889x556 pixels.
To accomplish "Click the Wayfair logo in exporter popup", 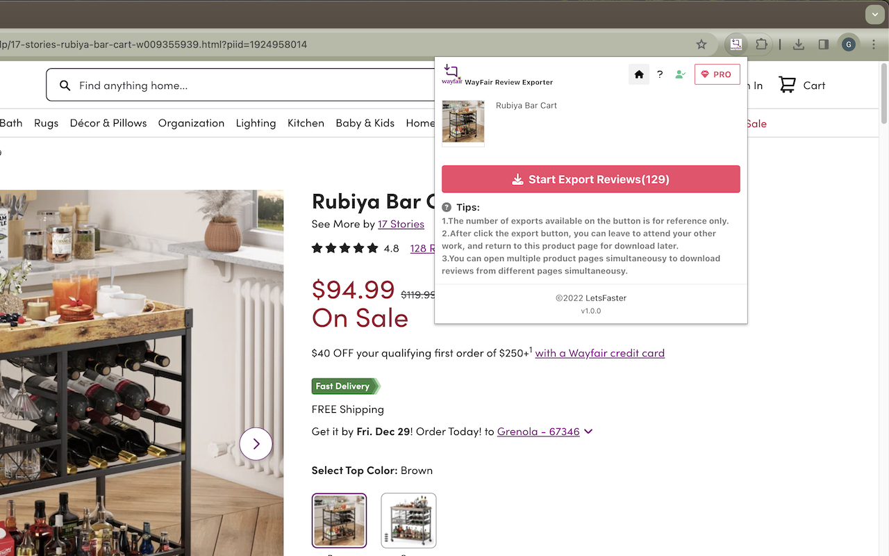I will (x=451, y=74).
